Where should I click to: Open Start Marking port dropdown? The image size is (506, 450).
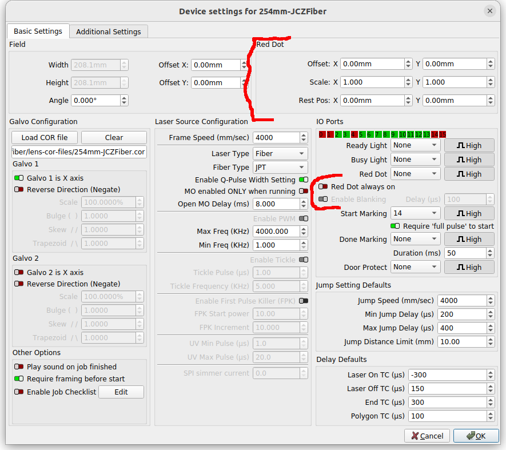coord(415,213)
